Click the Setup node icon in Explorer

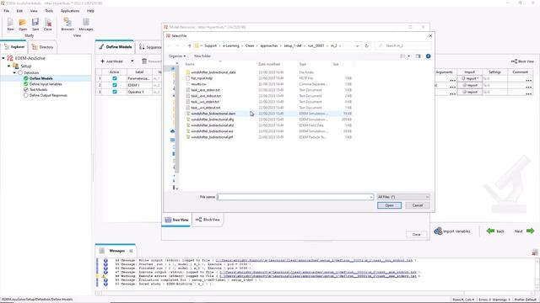coord(15,66)
